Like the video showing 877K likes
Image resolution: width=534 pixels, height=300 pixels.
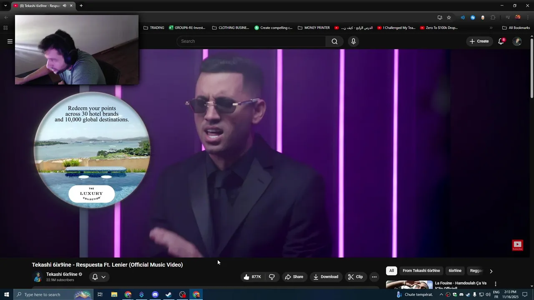click(252, 277)
